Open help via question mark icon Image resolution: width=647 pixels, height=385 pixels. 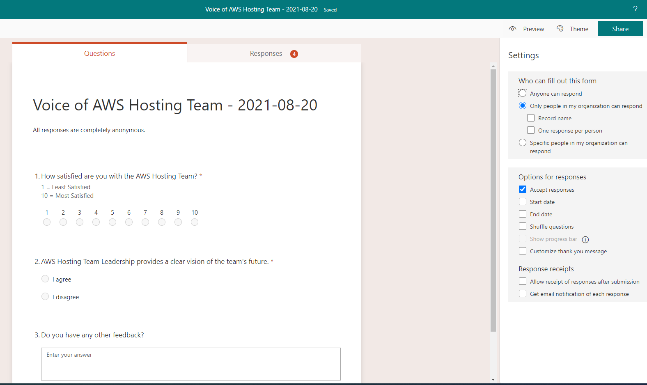(635, 9)
